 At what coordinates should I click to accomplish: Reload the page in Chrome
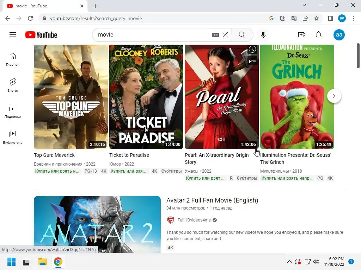[30, 18]
